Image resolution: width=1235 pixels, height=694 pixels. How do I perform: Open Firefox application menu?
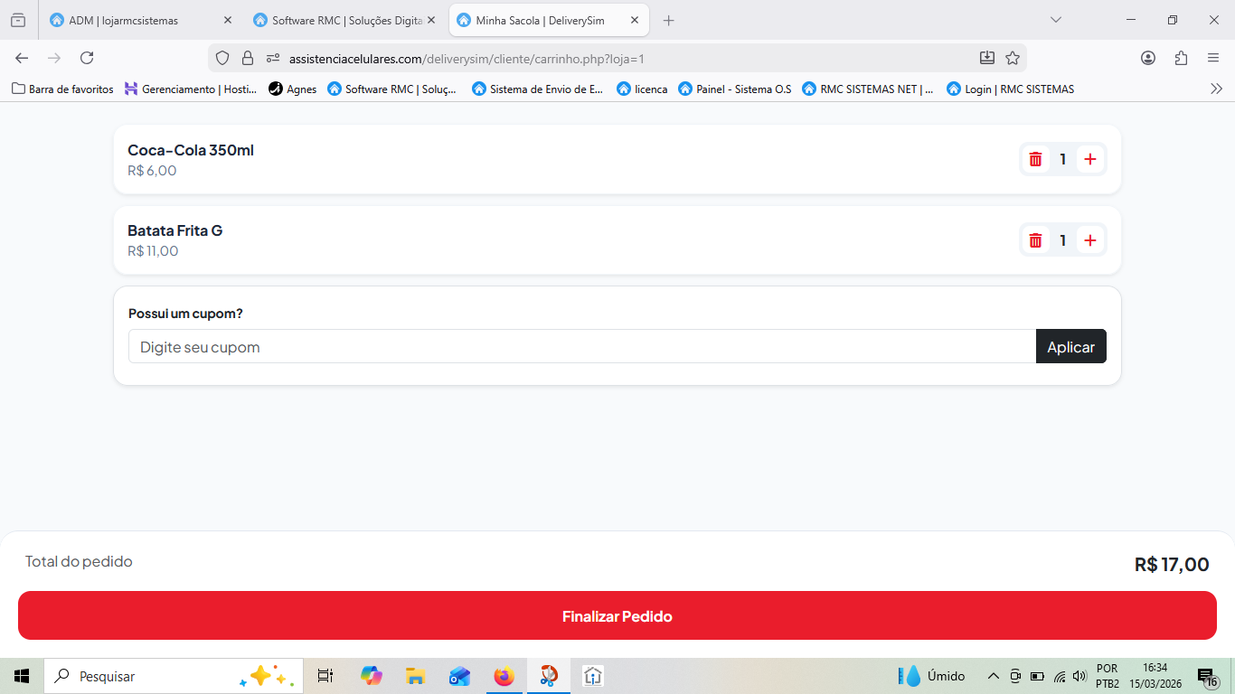click(x=1213, y=58)
